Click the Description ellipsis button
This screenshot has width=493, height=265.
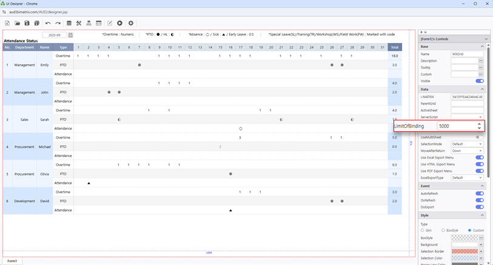coord(481,61)
